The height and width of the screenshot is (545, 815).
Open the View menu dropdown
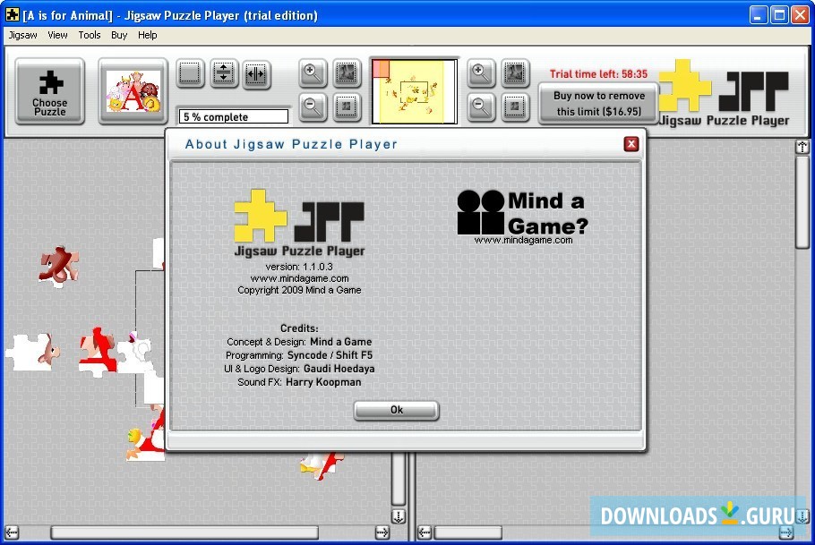[x=57, y=35]
